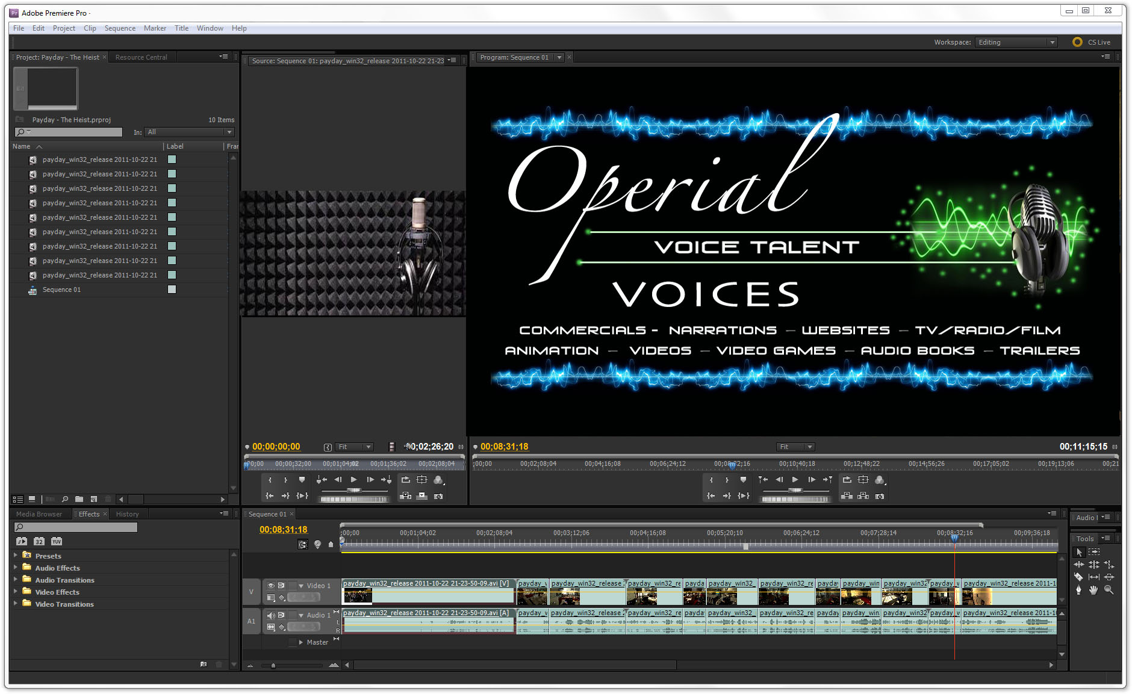The image size is (1132, 694).
Task: Select the Zoom tool in Tools panel
Action: [x=1109, y=590]
